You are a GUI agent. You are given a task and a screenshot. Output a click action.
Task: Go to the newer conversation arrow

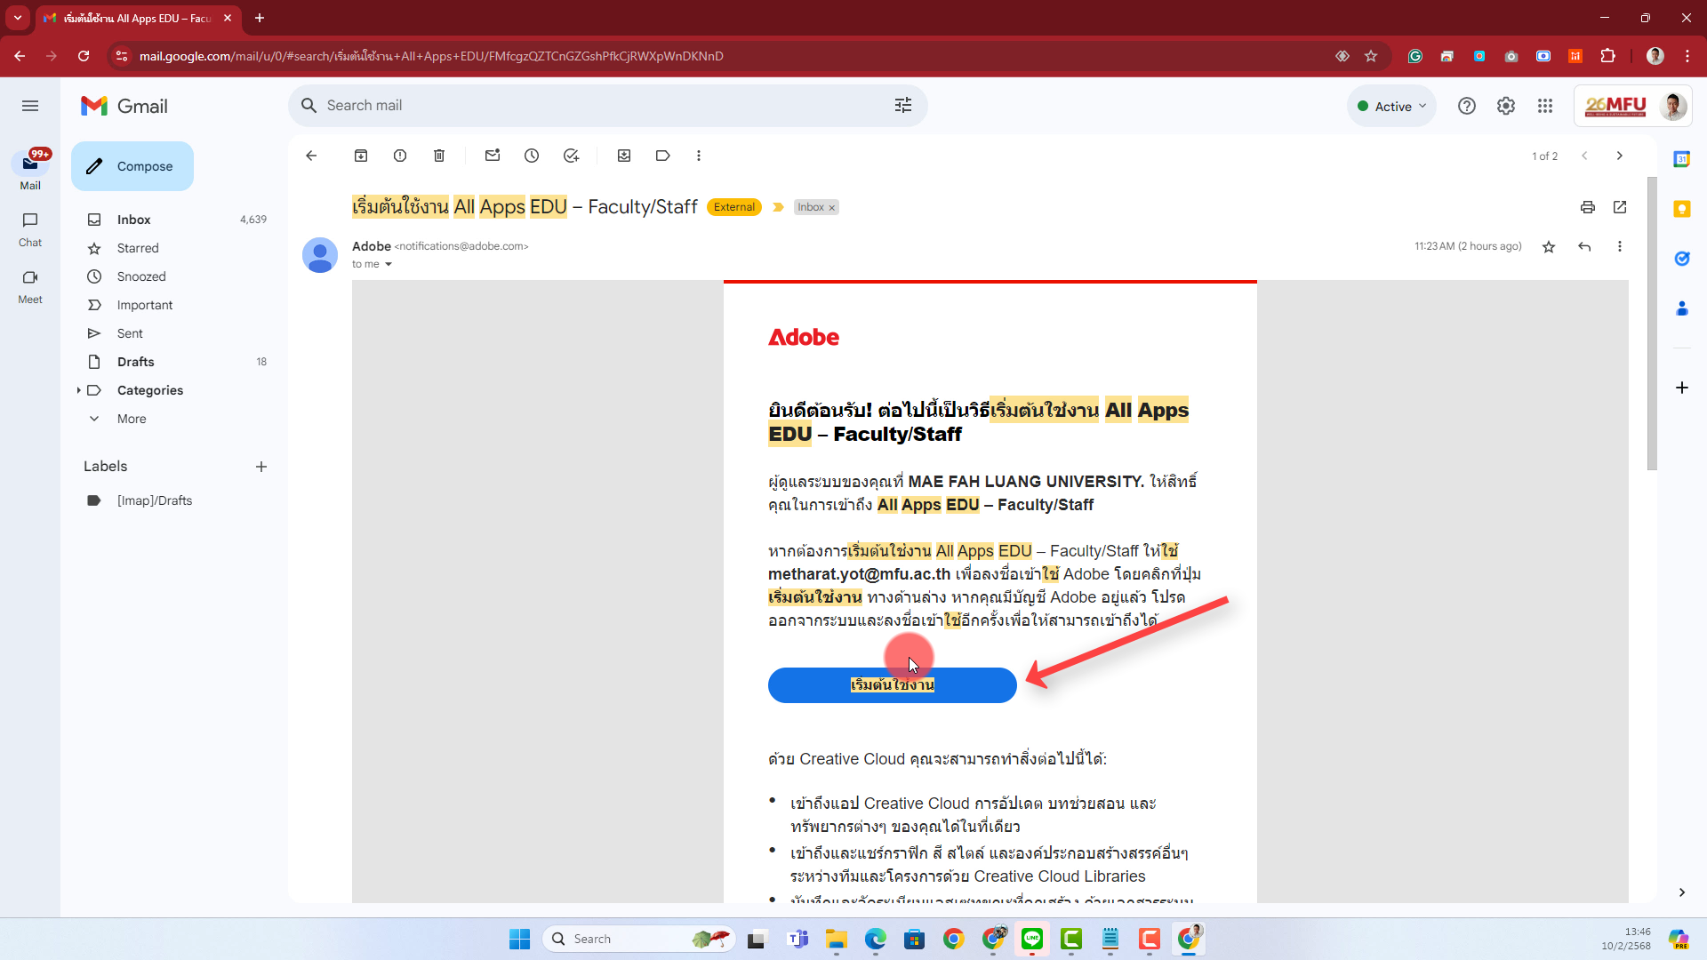pyautogui.click(x=1584, y=156)
